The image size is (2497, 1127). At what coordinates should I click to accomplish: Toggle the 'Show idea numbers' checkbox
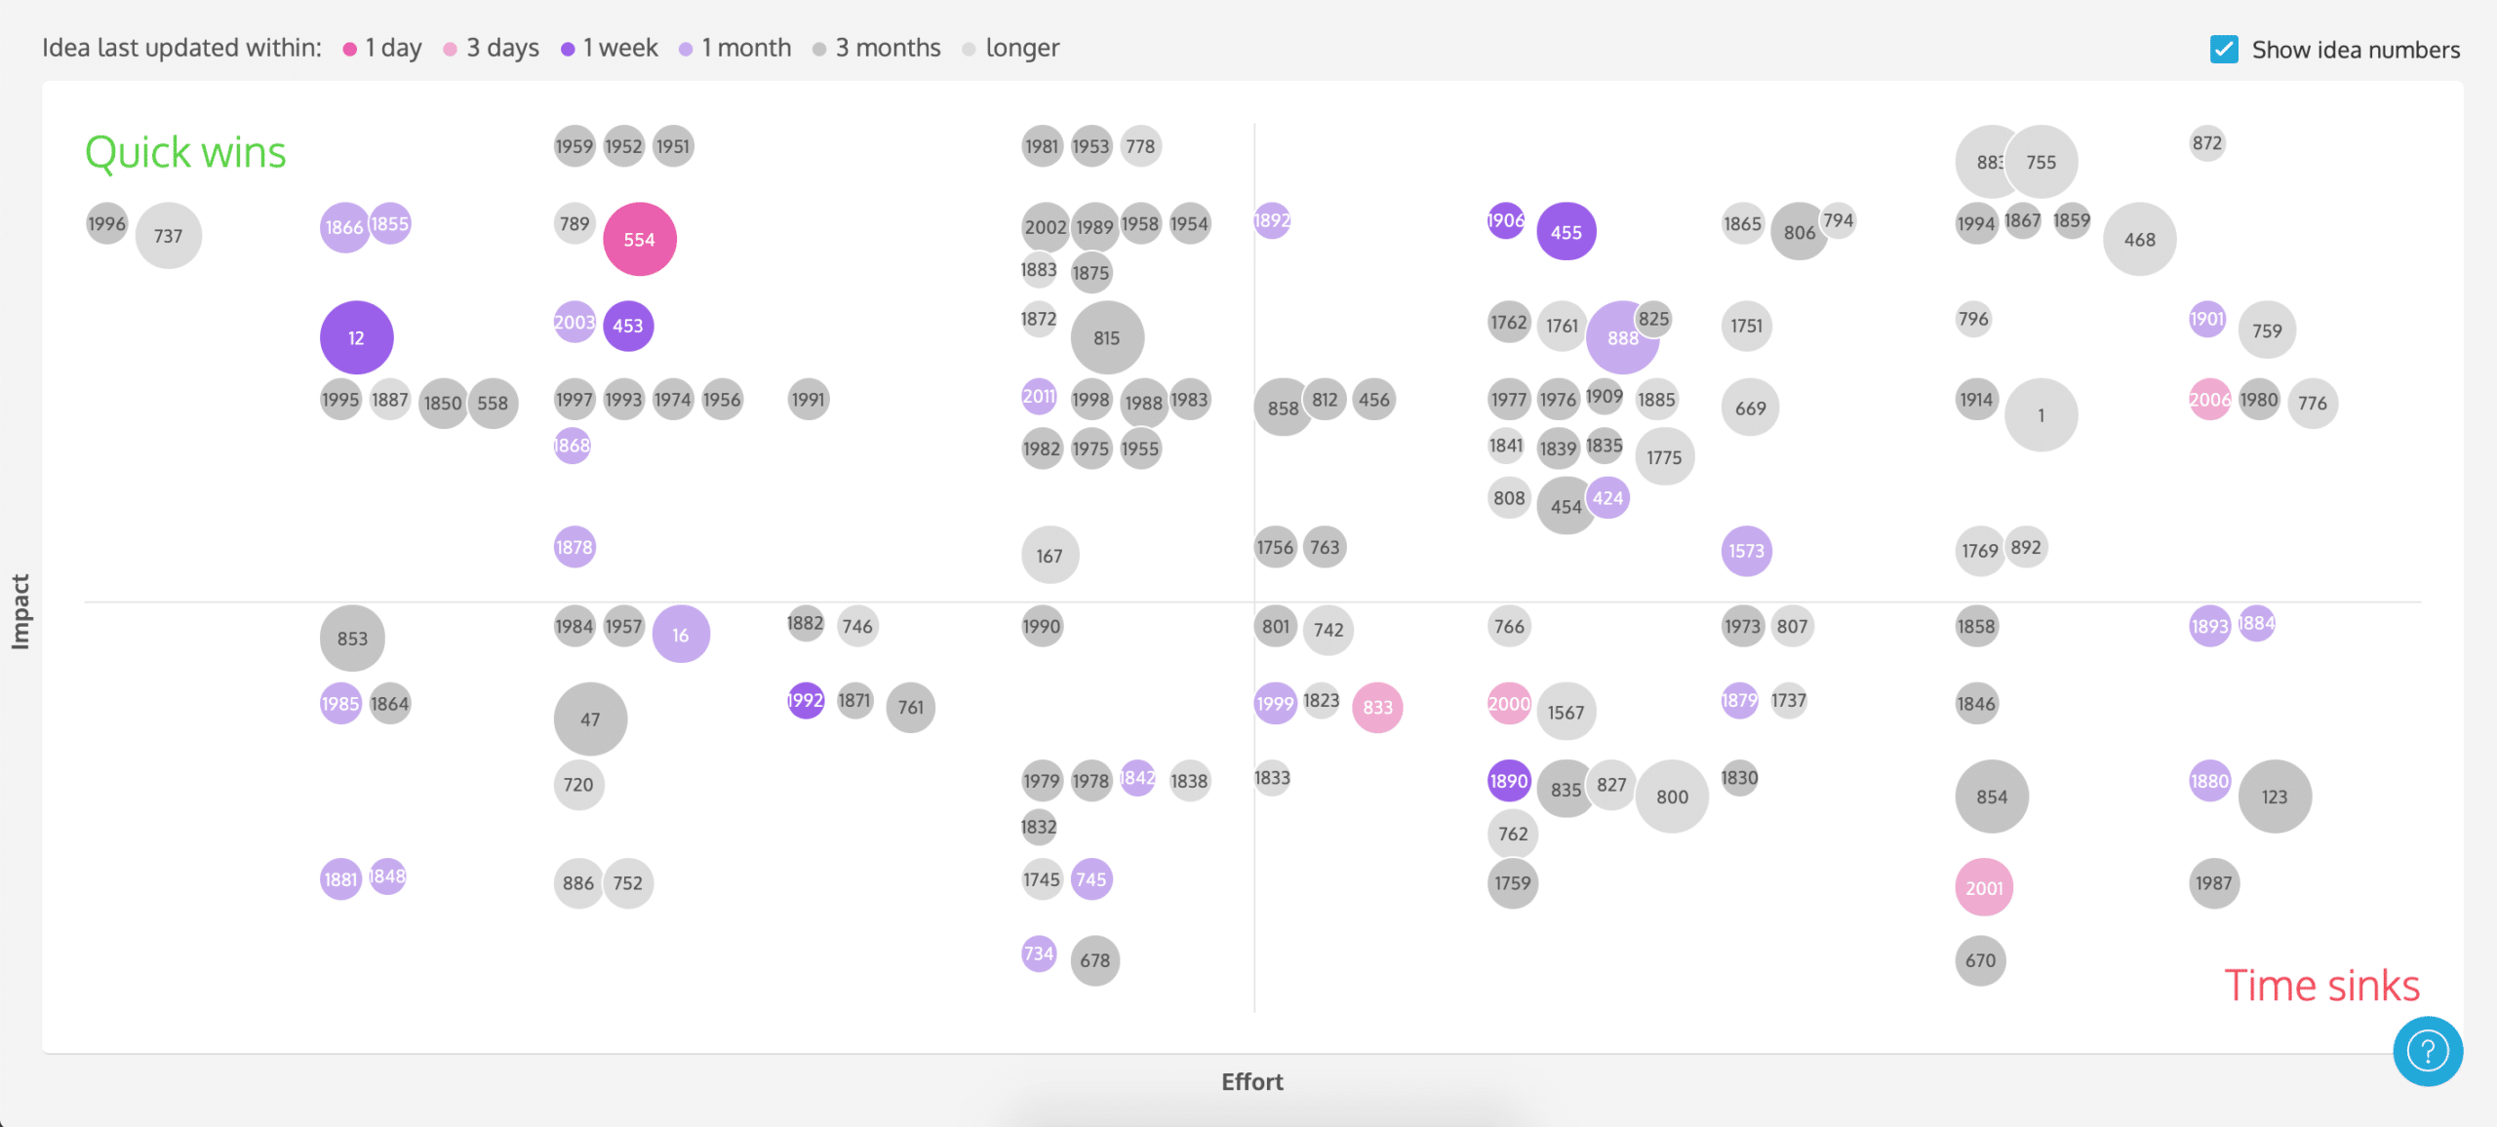point(2220,50)
